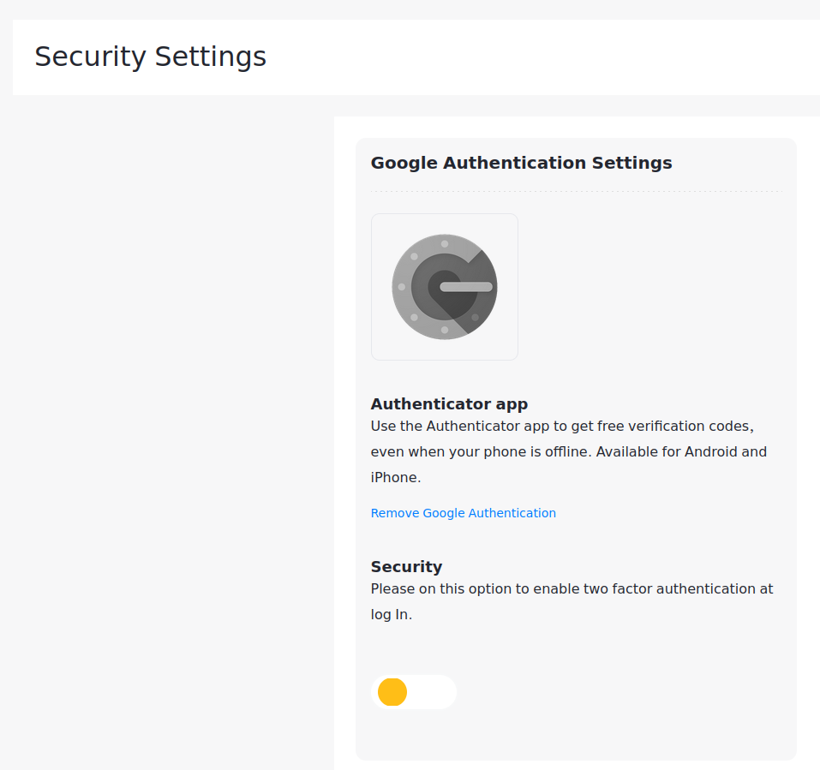
Task: Enable the two factor authentication toggle
Action: coord(413,692)
